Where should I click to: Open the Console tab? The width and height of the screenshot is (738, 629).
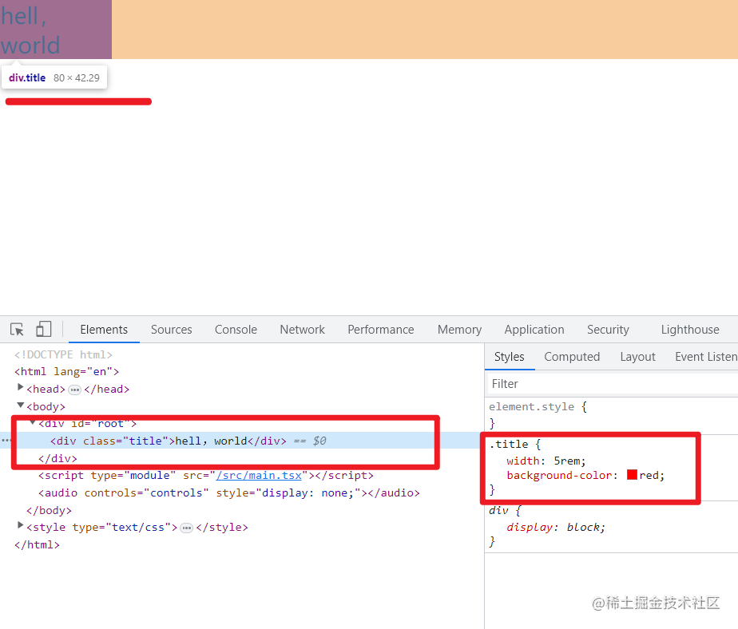click(236, 330)
